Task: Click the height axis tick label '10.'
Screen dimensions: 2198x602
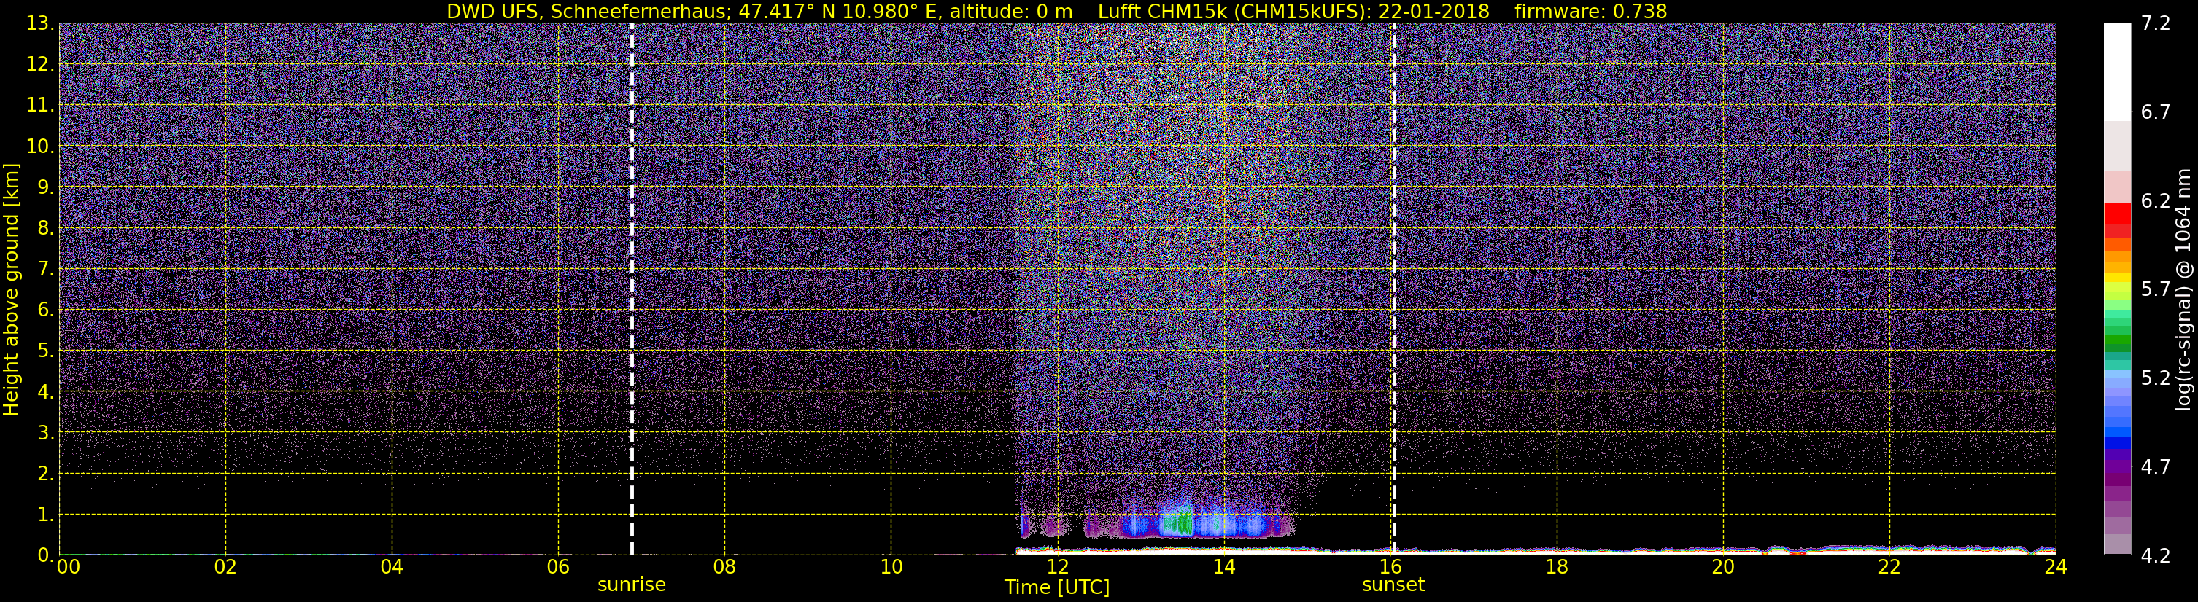Action: [40, 146]
